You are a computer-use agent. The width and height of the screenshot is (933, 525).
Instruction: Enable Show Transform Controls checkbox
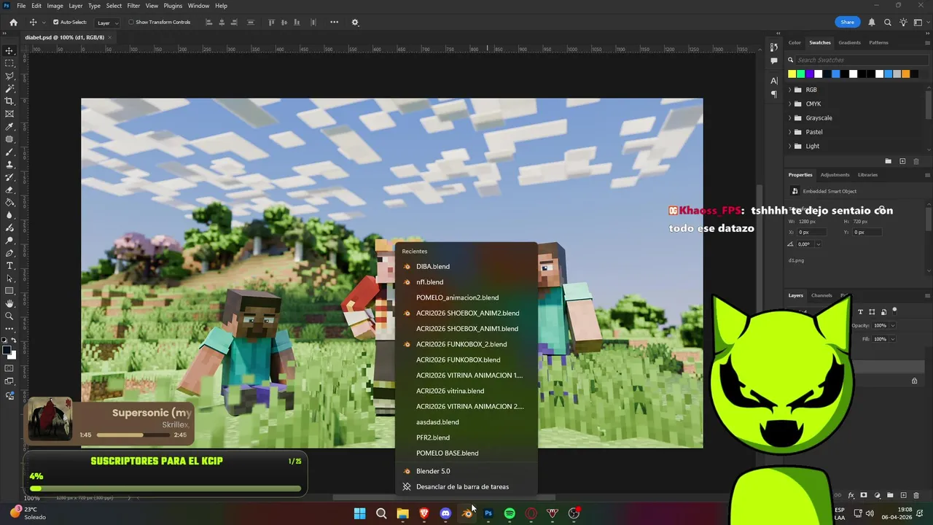coord(131,23)
